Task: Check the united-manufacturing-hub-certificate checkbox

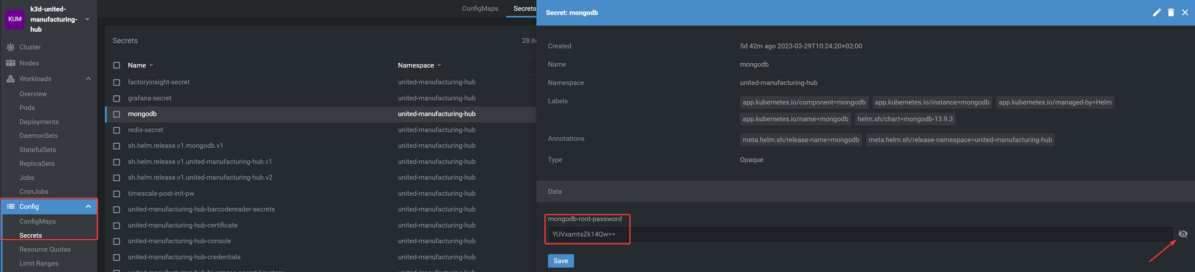Action: (117, 225)
